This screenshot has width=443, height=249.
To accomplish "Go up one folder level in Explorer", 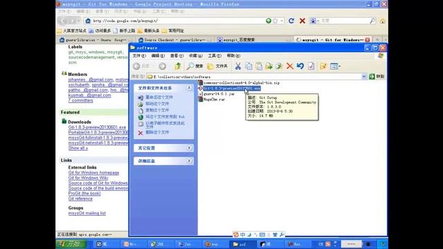I will click(178, 66).
